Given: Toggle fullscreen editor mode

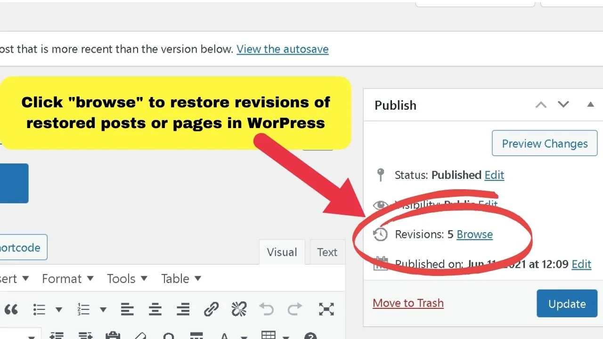Looking at the screenshot, I should [x=326, y=309].
